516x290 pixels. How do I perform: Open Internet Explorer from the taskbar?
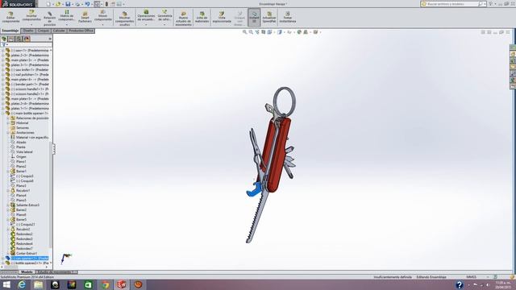[22, 284]
